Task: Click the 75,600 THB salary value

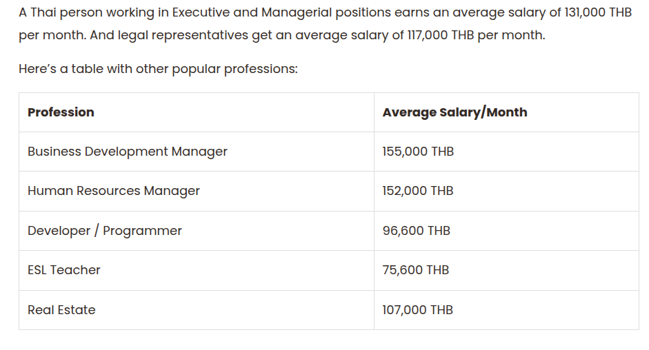Action: coord(415,270)
